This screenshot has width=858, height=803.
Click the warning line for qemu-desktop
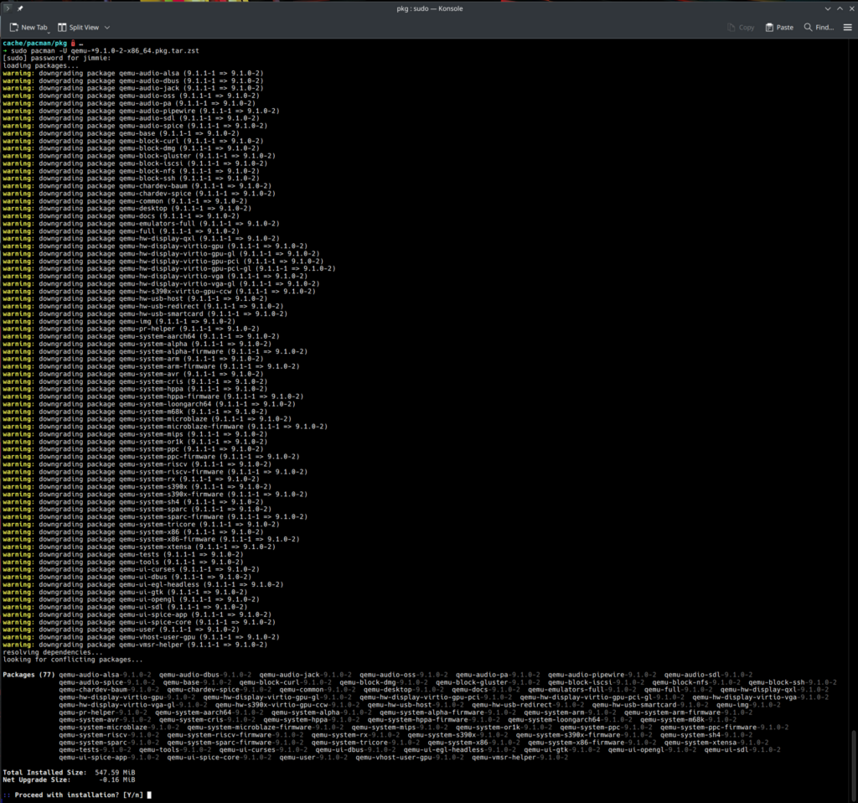127,209
